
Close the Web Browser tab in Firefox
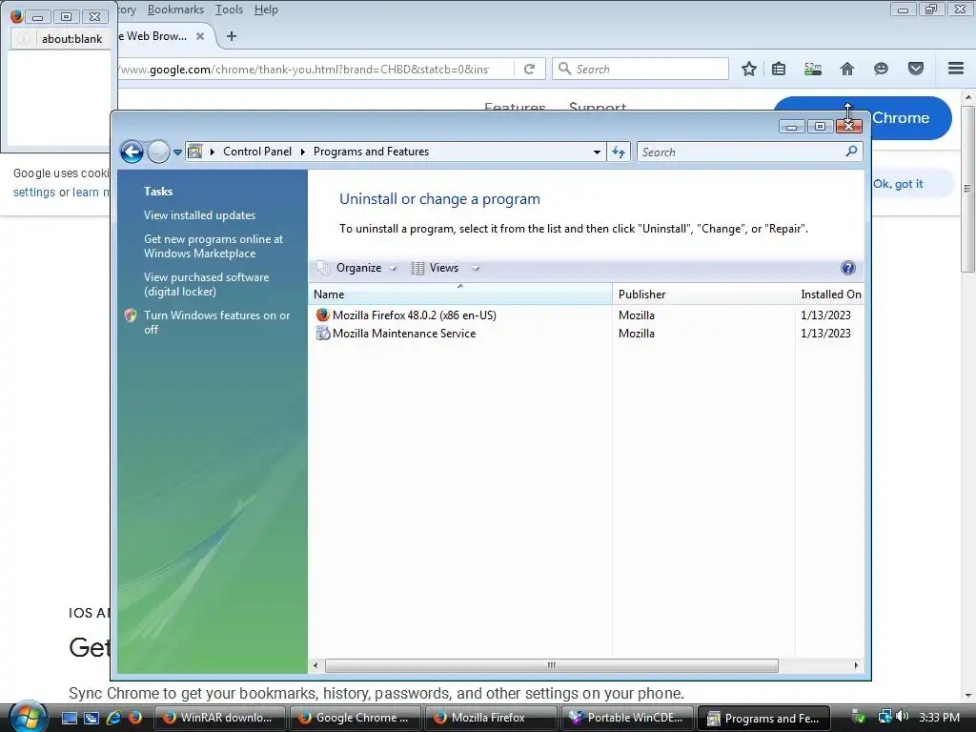200,36
